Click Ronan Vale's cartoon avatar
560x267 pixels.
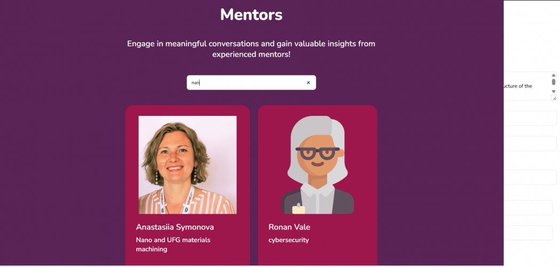point(318,165)
